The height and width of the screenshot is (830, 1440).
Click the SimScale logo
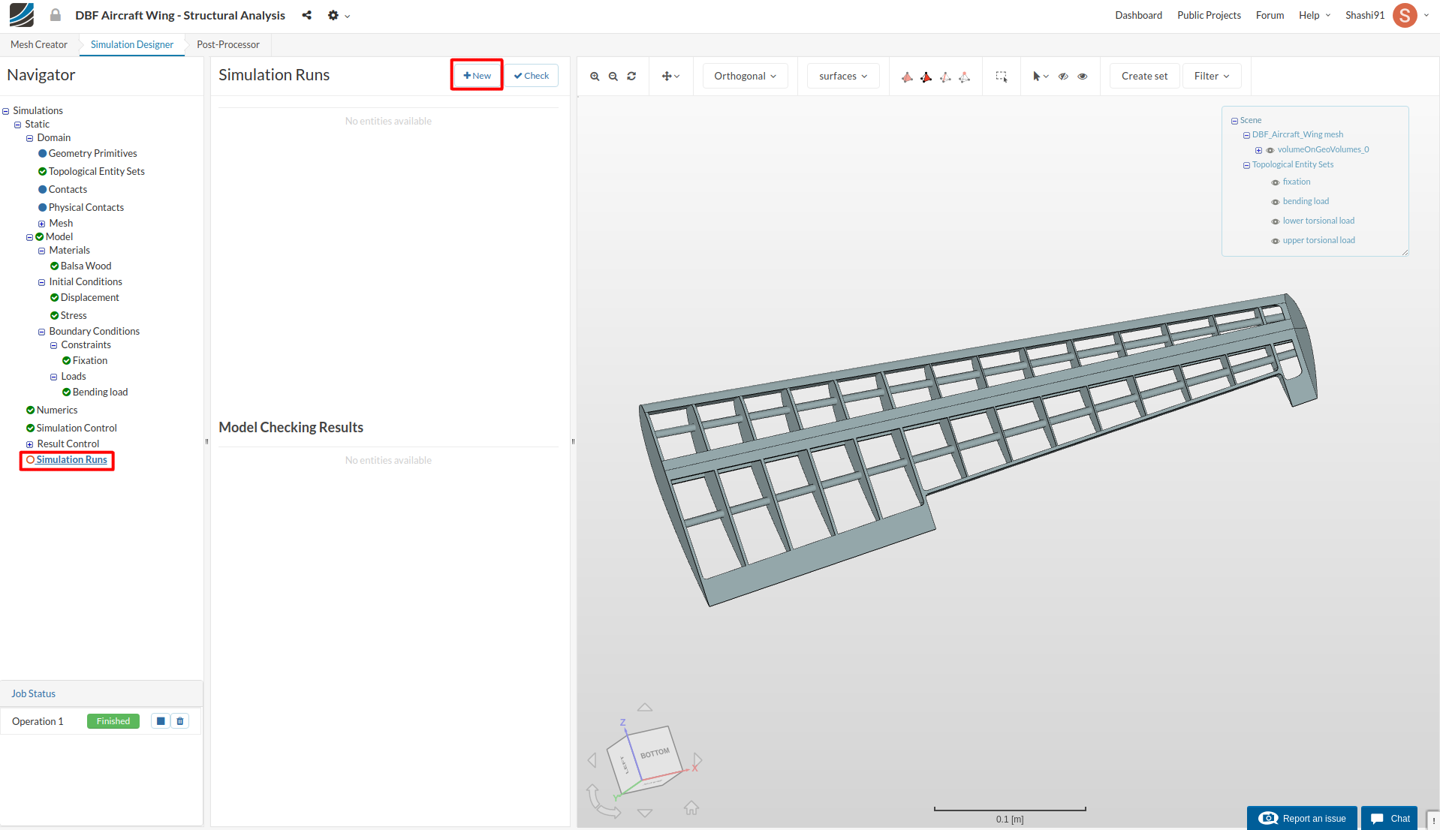22,15
